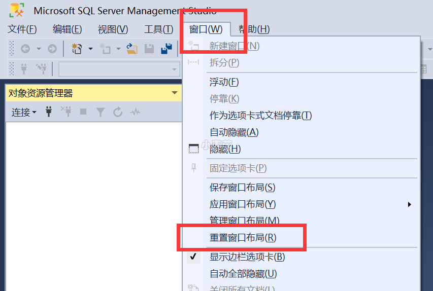Click the Navigate Backward arrow icon
This screenshot has width=433, height=291.
click(25, 49)
